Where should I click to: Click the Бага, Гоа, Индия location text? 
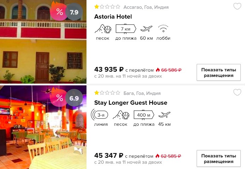142,93
